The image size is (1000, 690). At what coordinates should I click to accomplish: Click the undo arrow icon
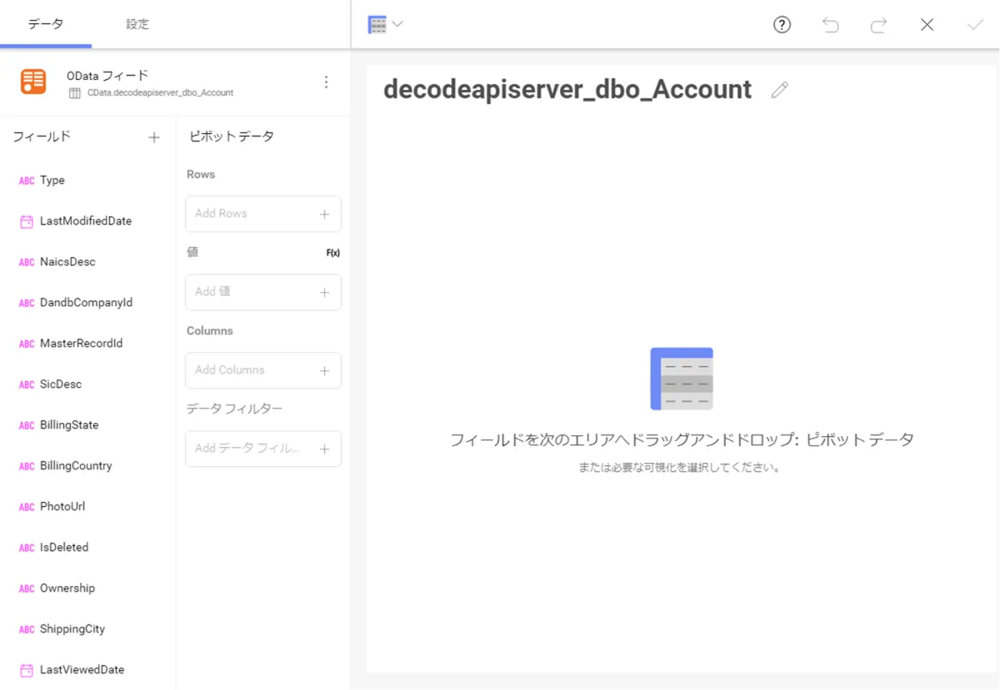(x=830, y=25)
